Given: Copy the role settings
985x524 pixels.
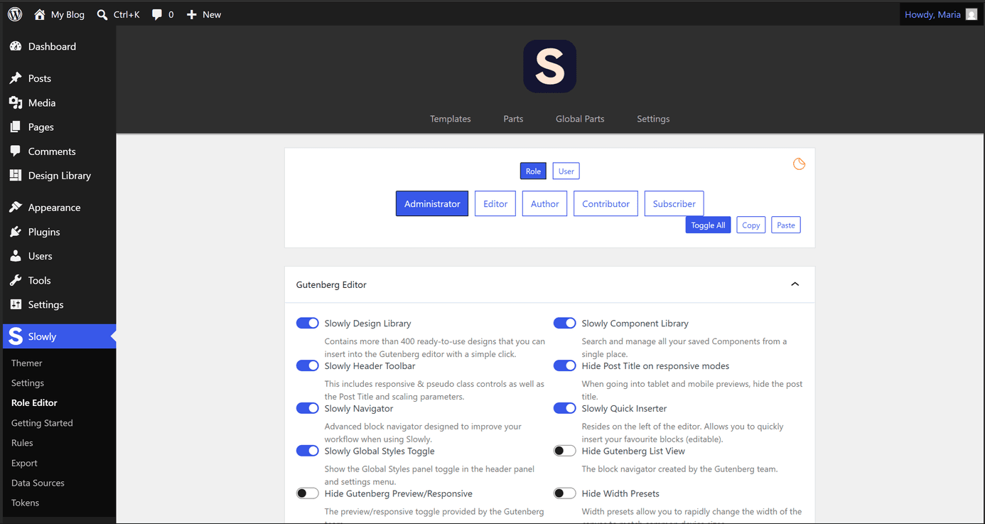Looking at the screenshot, I should 751,225.
